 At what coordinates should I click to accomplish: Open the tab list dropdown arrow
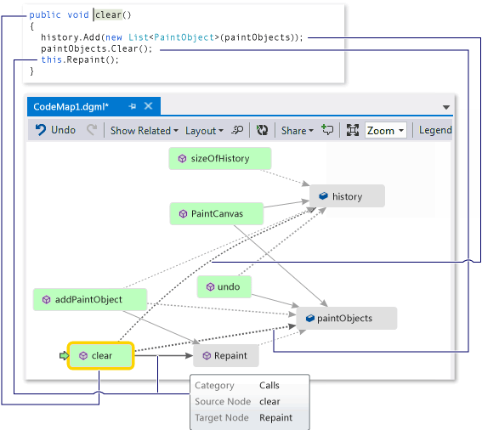pos(446,107)
